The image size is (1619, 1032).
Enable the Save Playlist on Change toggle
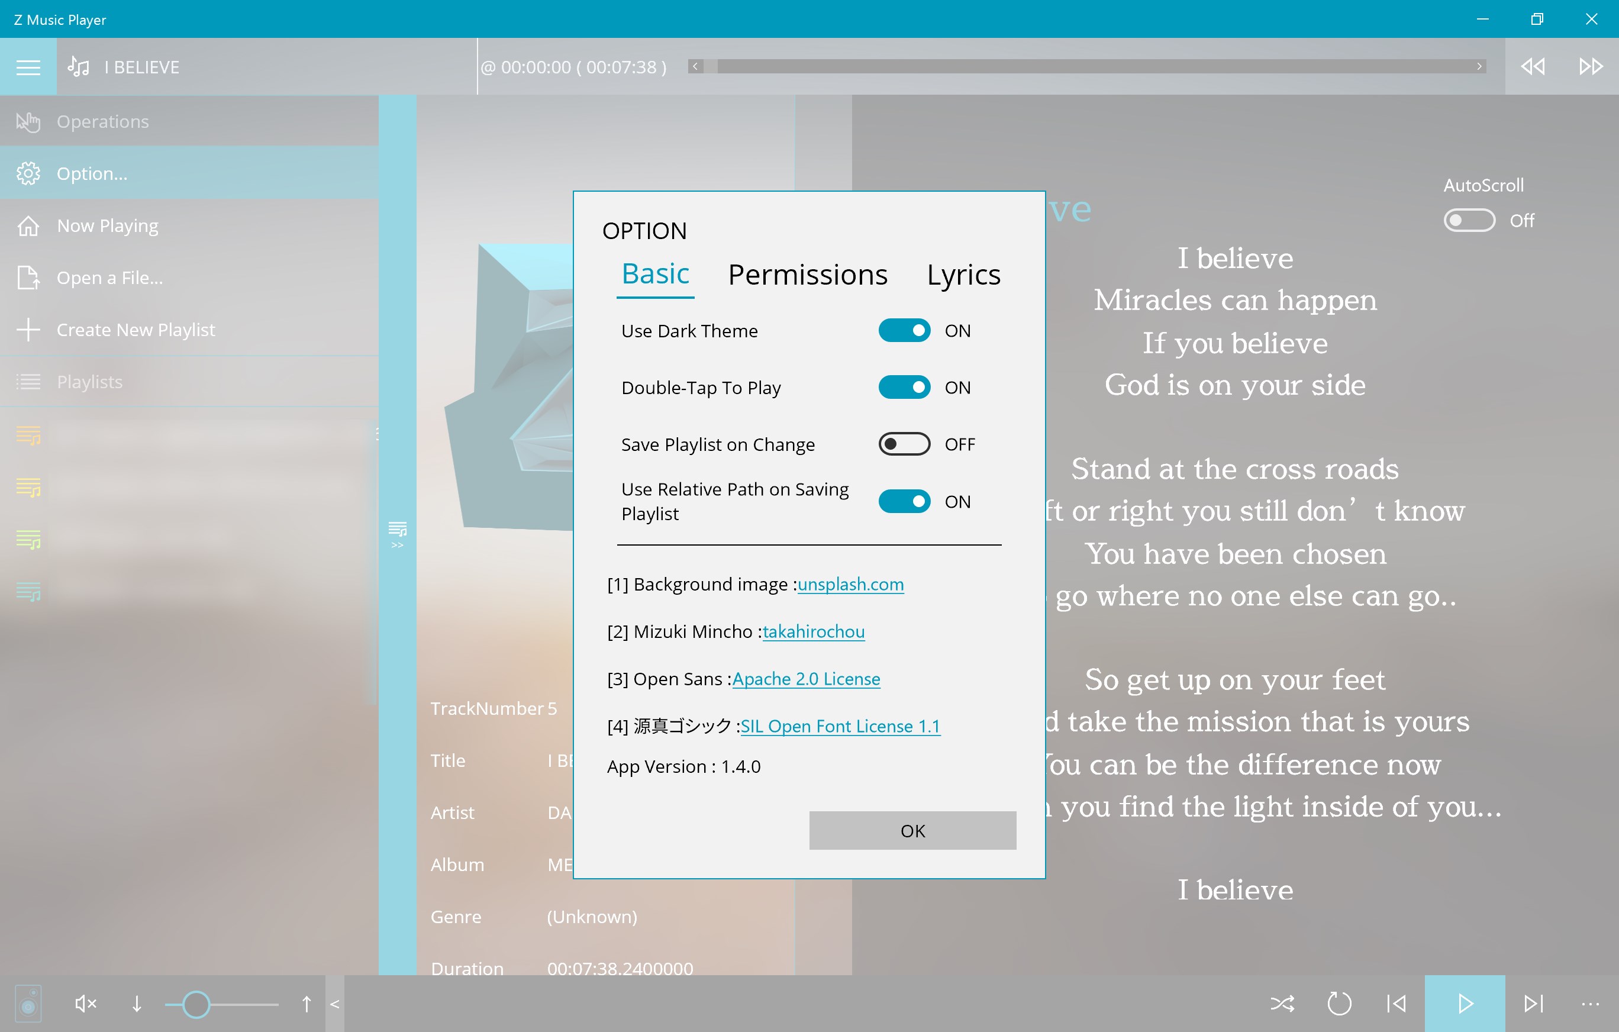coord(904,444)
